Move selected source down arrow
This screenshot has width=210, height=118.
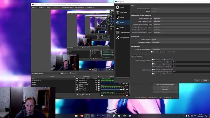90,94
